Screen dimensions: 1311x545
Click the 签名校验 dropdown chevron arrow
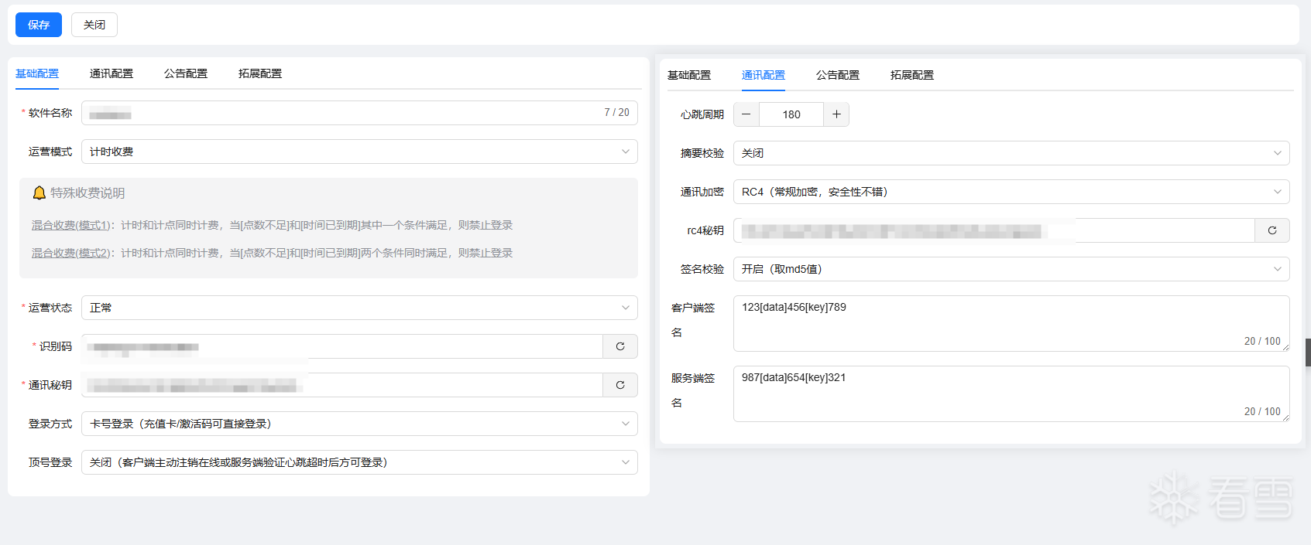1278,269
